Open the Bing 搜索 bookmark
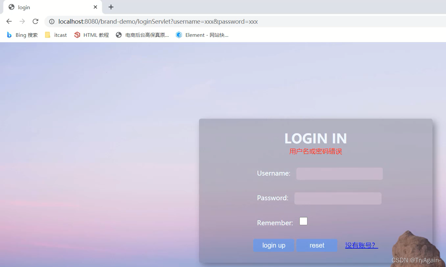Image resolution: width=446 pixels, height=267 pixels. 22,35
